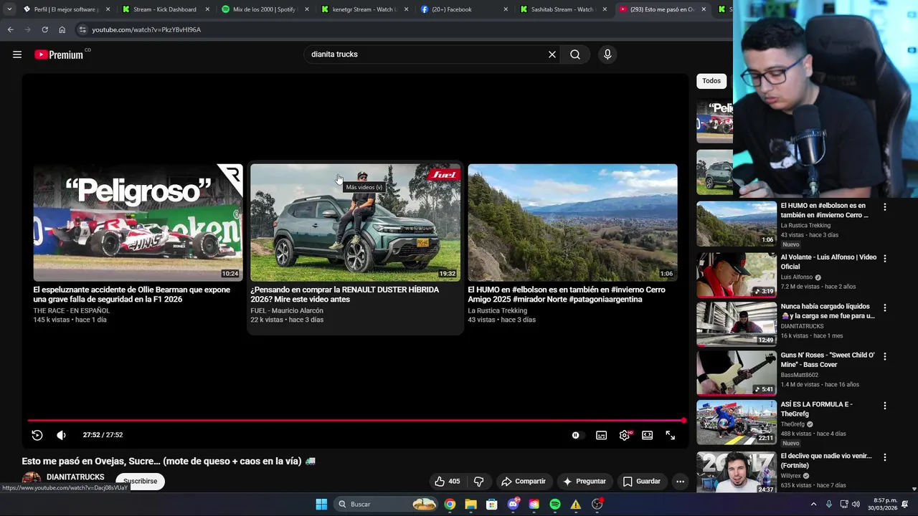Switch to theater mode in the player
918x516 pixels.
[648, 435]
